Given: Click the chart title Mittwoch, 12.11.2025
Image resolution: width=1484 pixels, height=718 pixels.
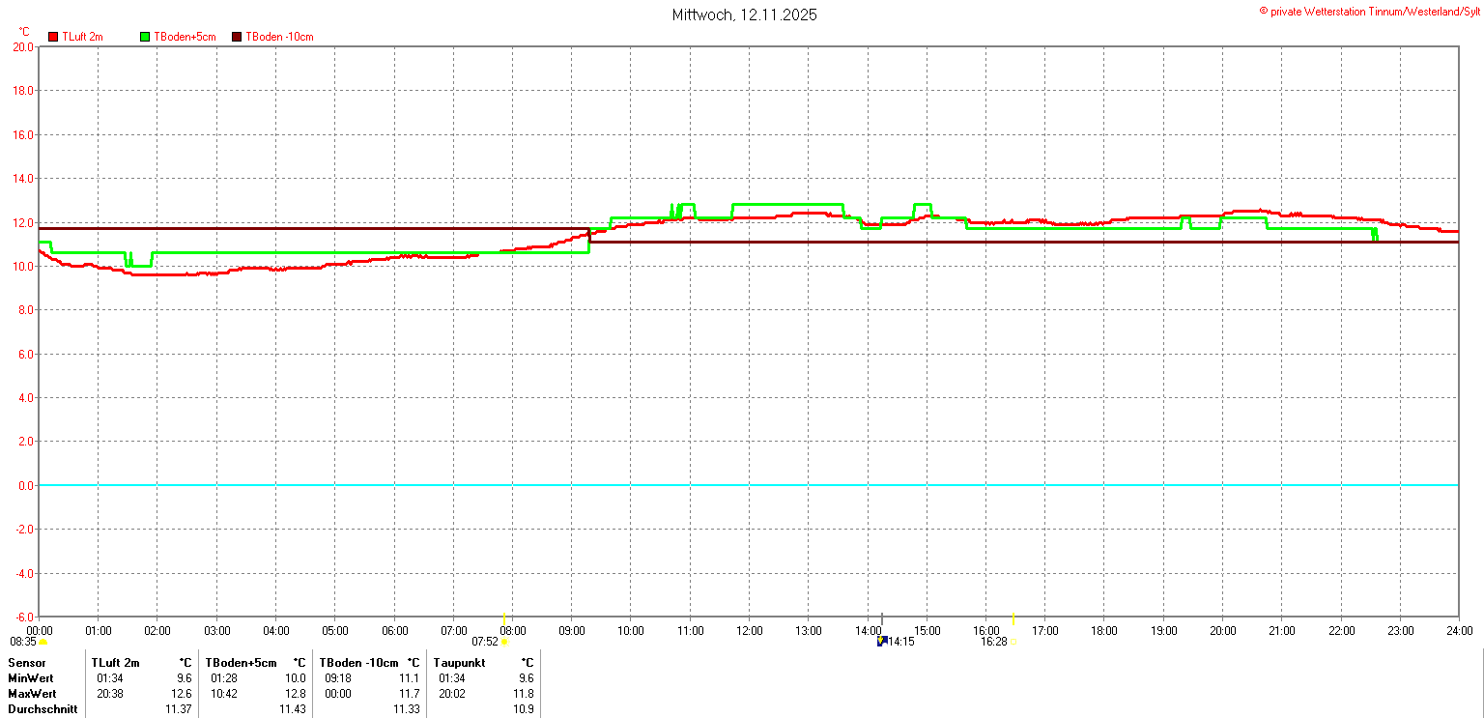Looking at the screenshot, I should 744,15.
